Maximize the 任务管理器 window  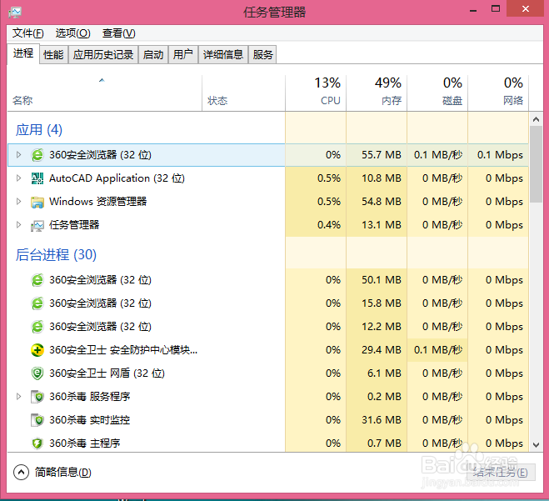pos(496,9)
